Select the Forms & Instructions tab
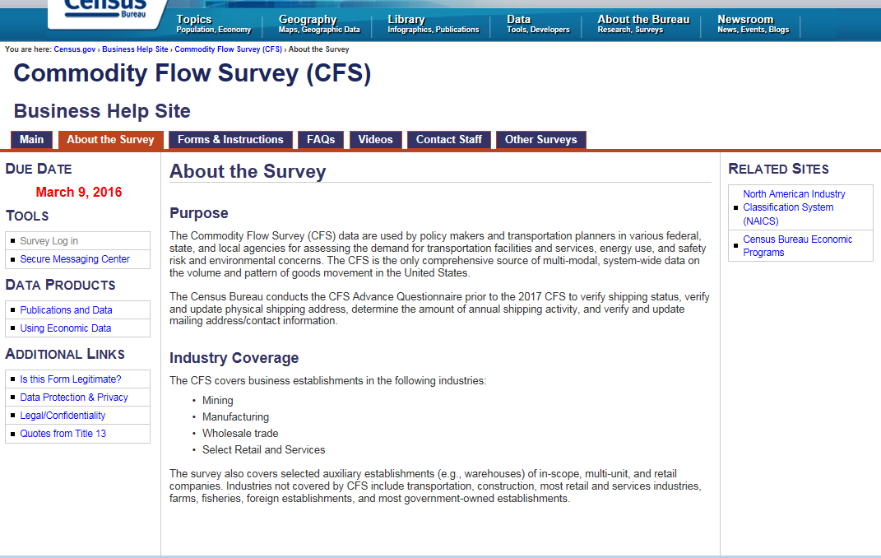Screen dimensions: 881x558 point(230,140)
